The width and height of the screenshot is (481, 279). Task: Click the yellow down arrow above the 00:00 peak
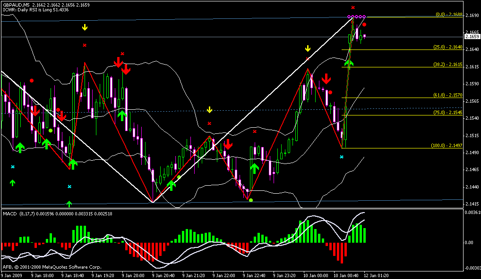tap(308, 48)
